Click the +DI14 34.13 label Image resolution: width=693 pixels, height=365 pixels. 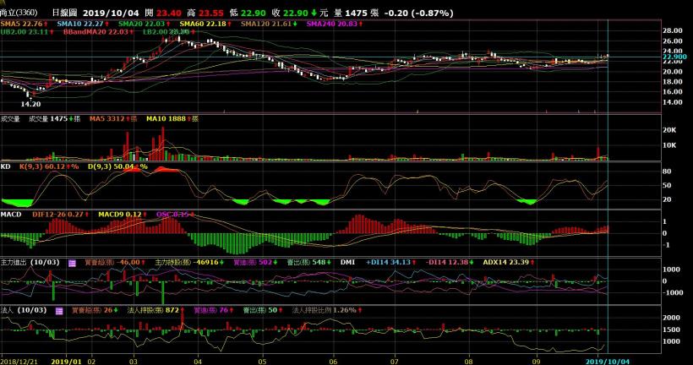click(390, 263)
